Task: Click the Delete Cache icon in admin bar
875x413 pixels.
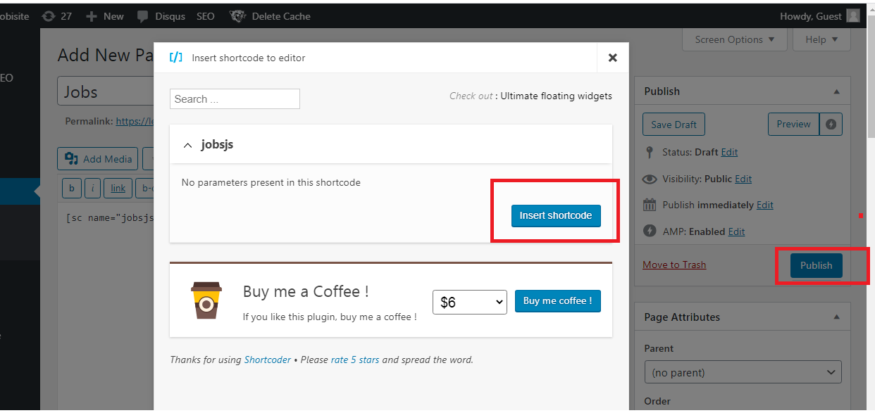Action: pos(237,16)
